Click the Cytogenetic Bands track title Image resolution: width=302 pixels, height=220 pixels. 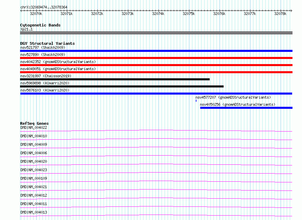[x=40, y=25]
